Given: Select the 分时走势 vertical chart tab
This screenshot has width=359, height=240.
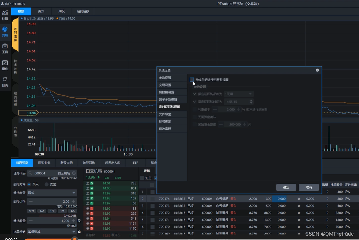Looking at the screenshot, I should tap(15, 34).
